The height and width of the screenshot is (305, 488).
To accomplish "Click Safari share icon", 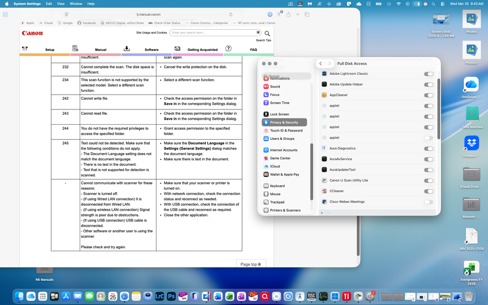I will (288, 14).
